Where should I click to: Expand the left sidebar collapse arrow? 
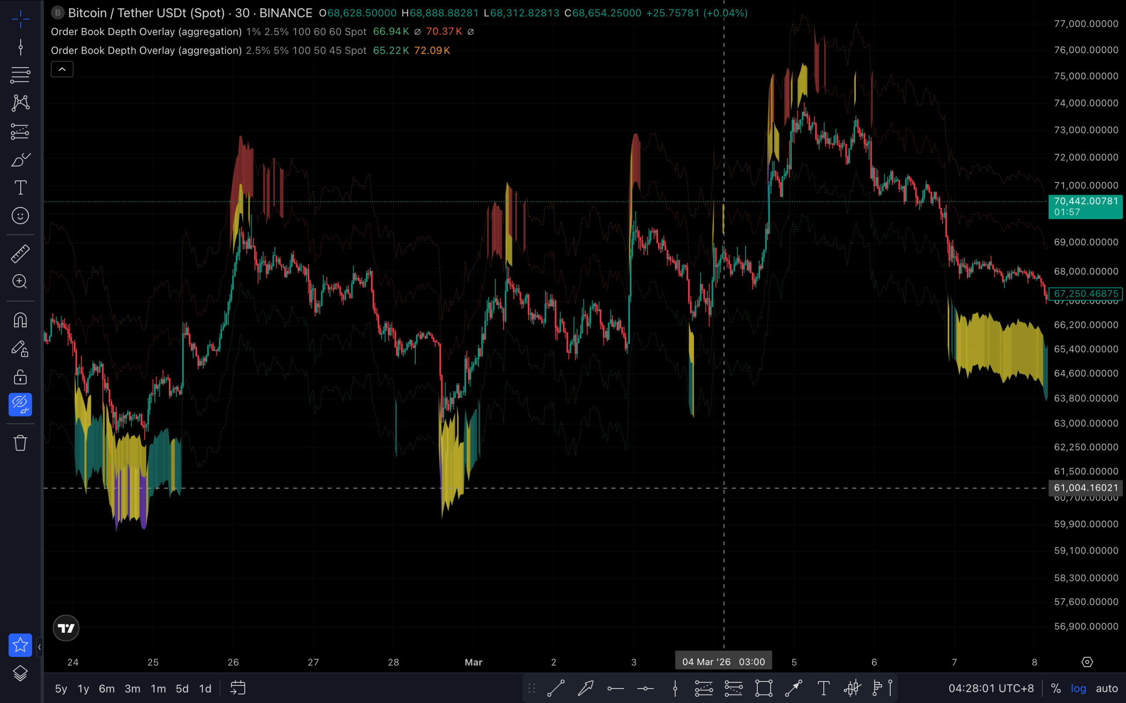click(39, 647)
